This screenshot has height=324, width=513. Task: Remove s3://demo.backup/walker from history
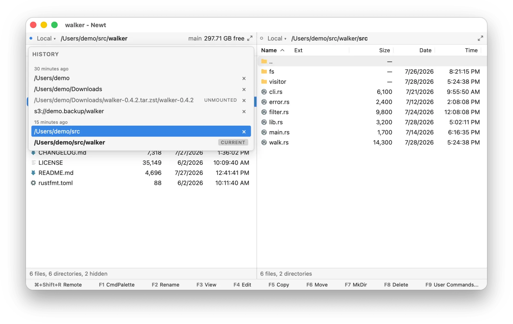coord(244,112)
